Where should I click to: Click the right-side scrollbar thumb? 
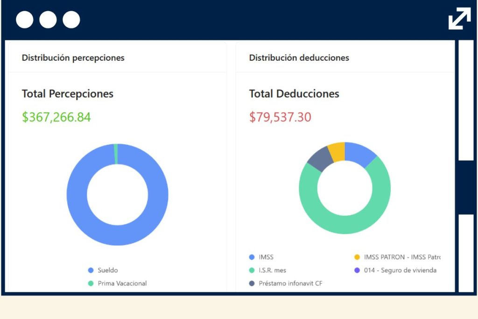click(x=465, y=184)
